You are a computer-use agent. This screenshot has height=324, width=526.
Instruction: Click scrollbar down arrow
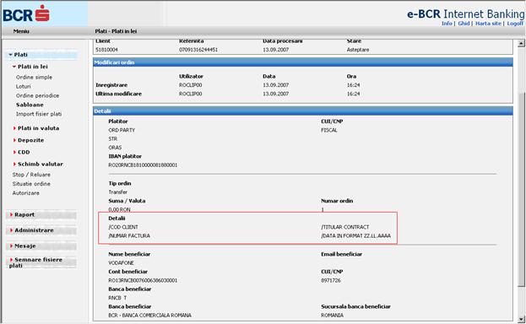coord(521,319)
